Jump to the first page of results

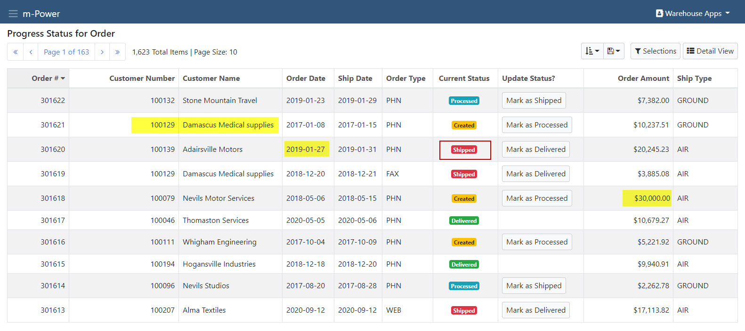click(x=16, y=52)
